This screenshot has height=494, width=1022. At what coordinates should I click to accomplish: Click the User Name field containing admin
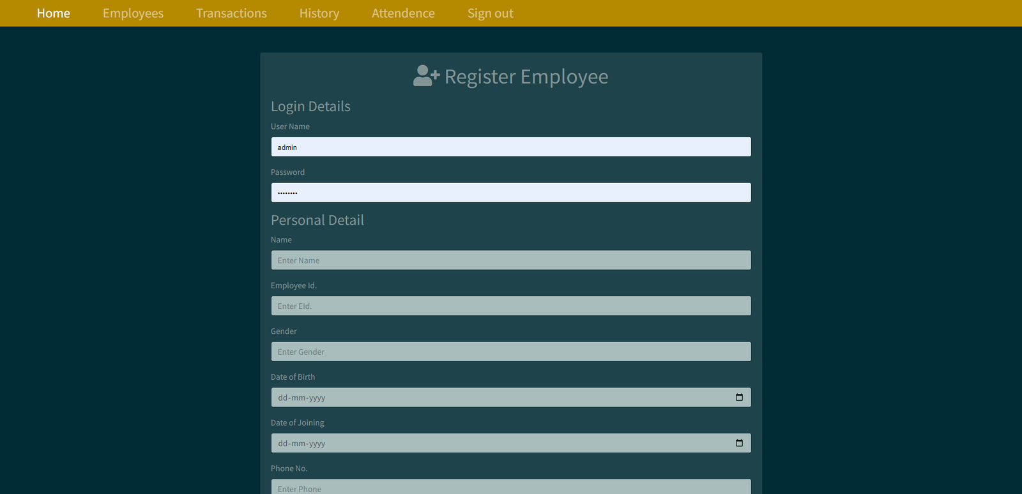(510, 147)
